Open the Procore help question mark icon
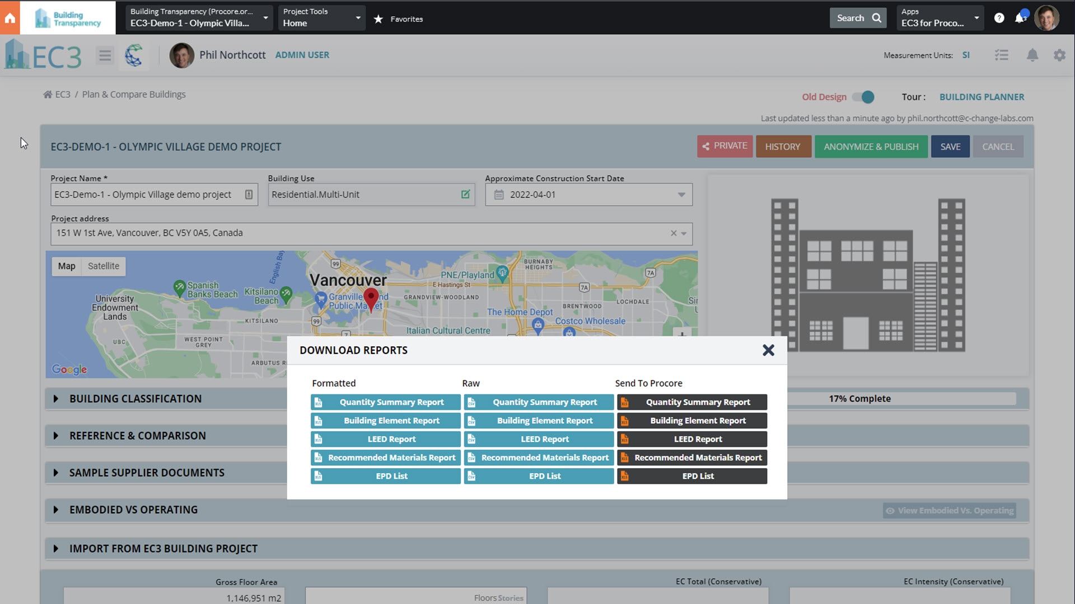 point(999,18)
